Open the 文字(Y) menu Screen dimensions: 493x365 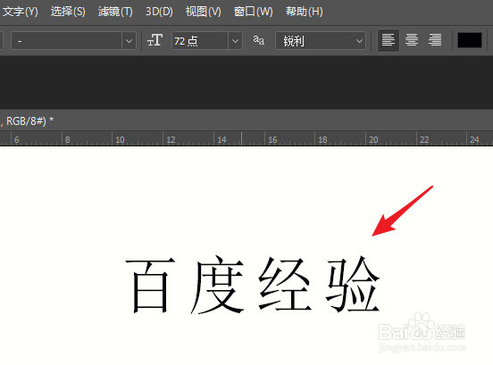point(21,12)
